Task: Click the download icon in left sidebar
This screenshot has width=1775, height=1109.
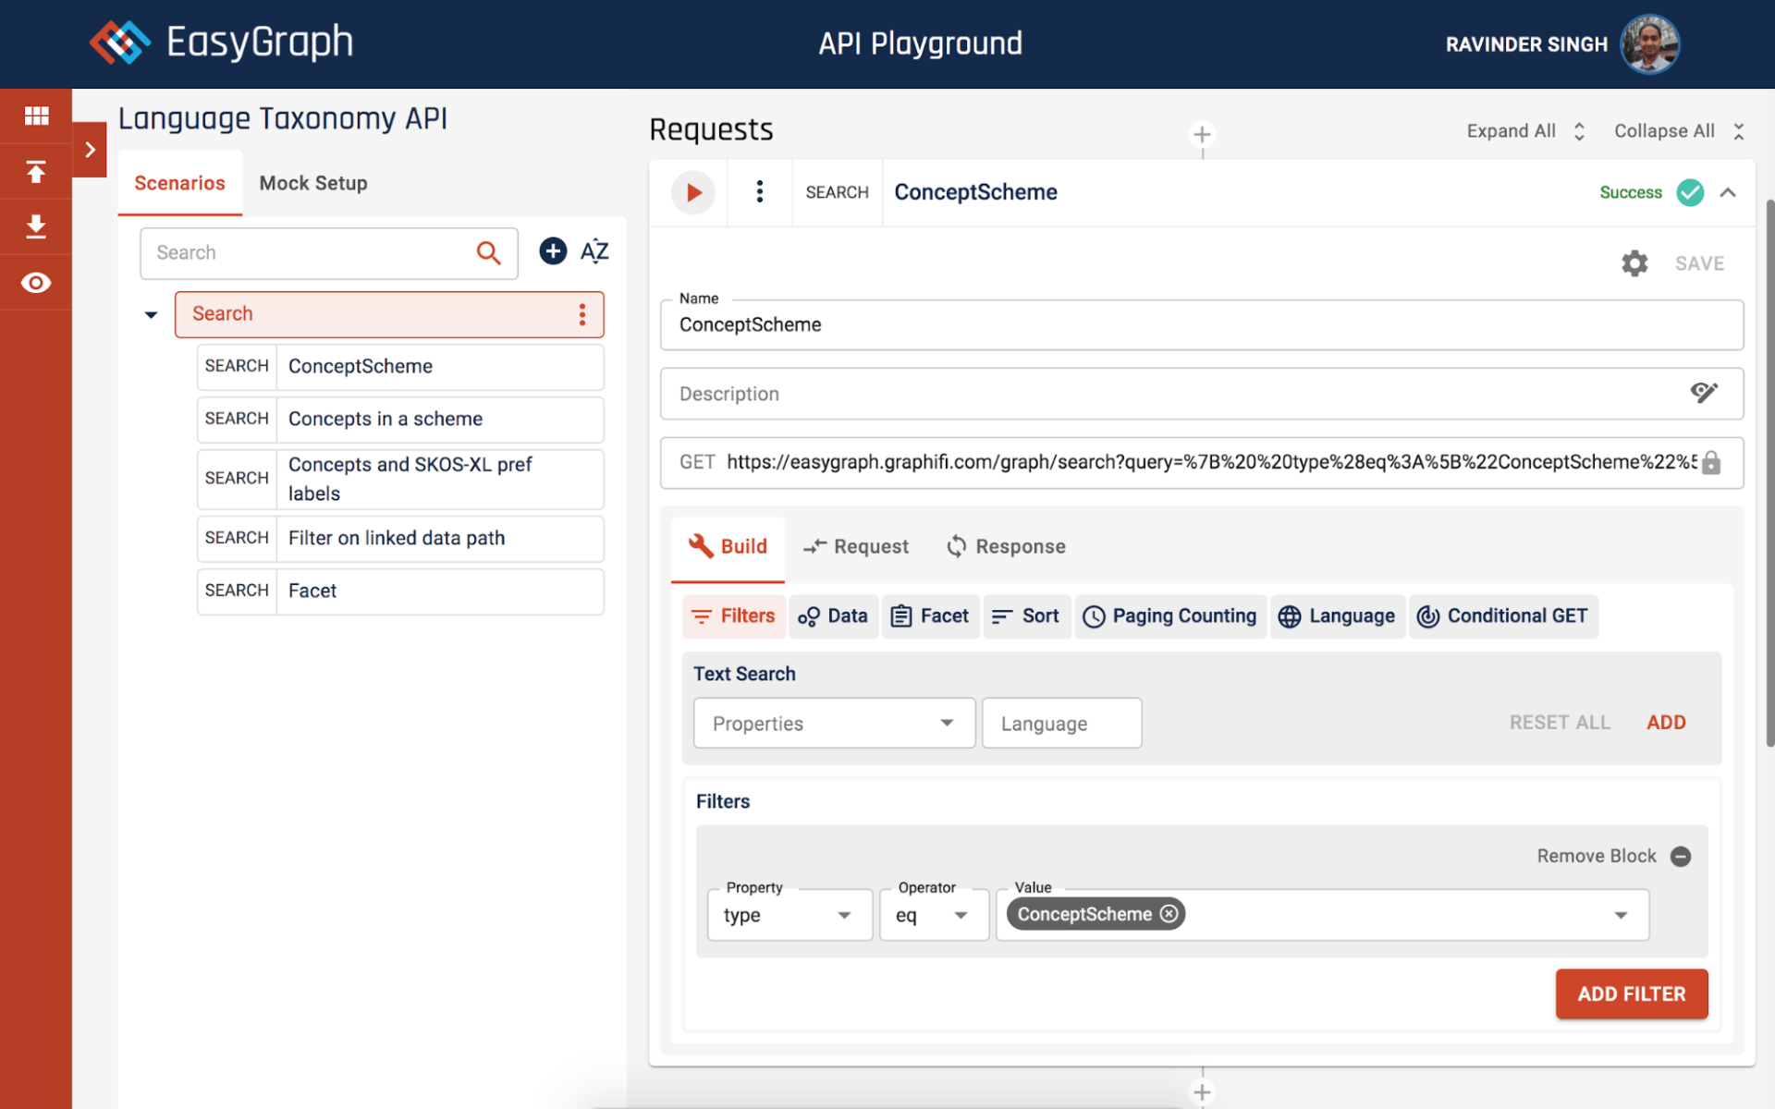Action: (x=36, y=226)
